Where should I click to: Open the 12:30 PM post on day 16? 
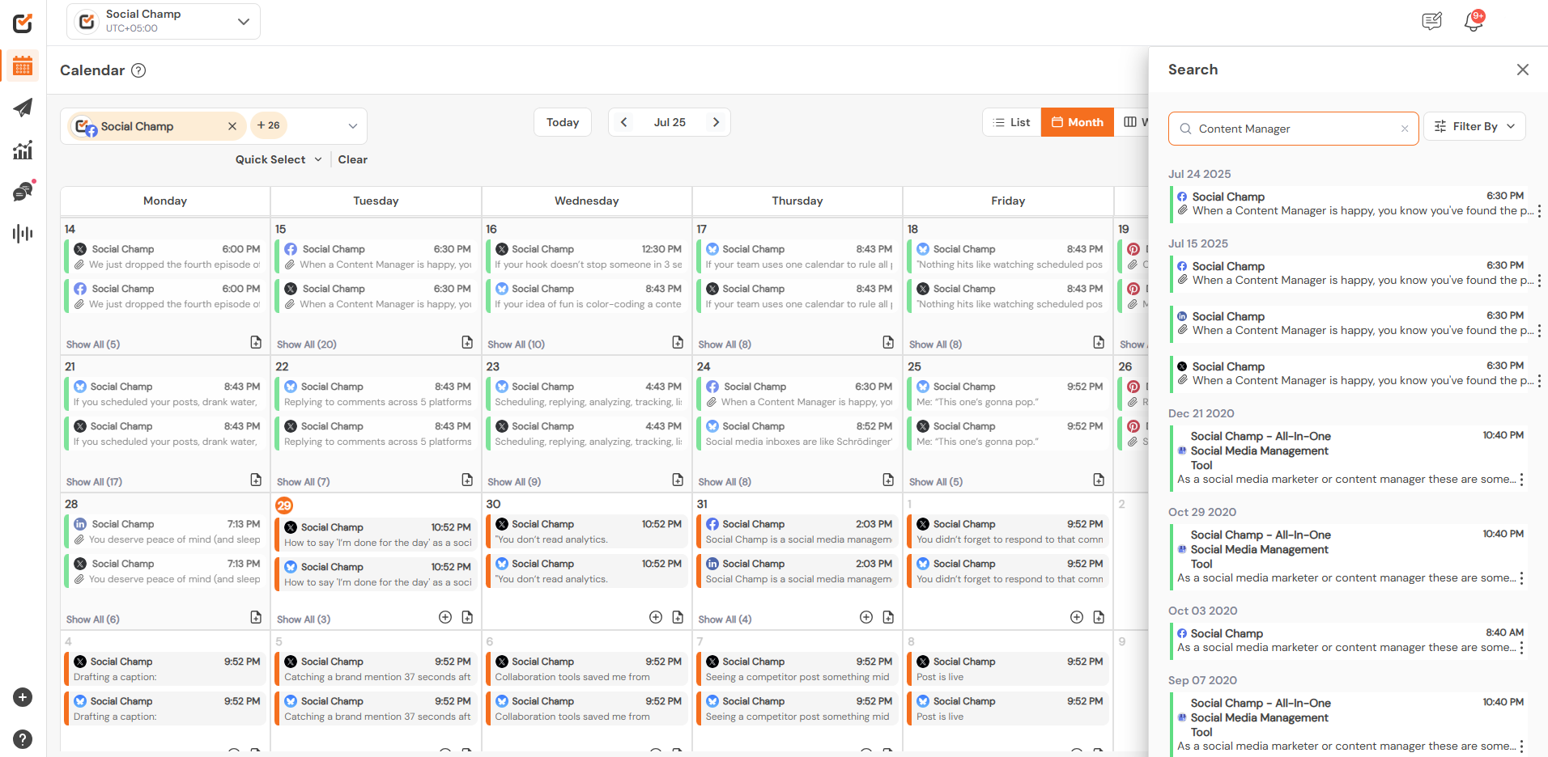tap(587, 256)
